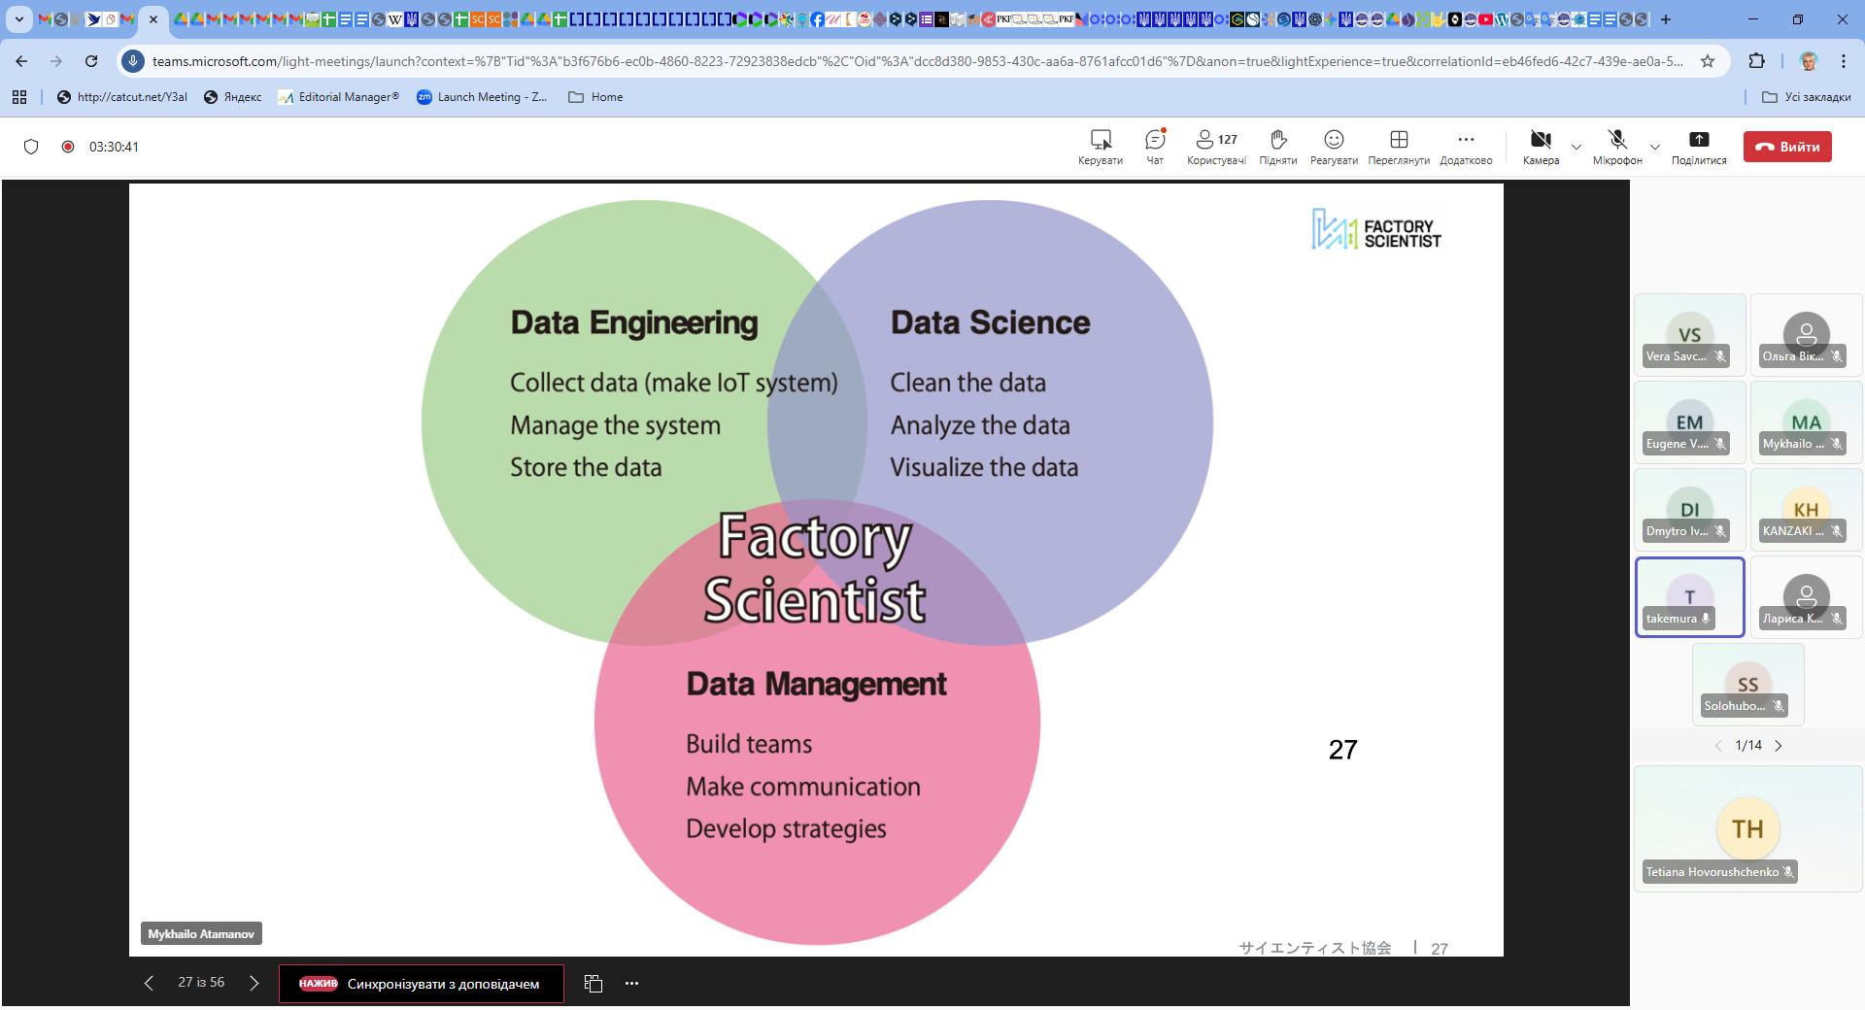Open reactions with the Реагувати smiley

pos(1334,140)
